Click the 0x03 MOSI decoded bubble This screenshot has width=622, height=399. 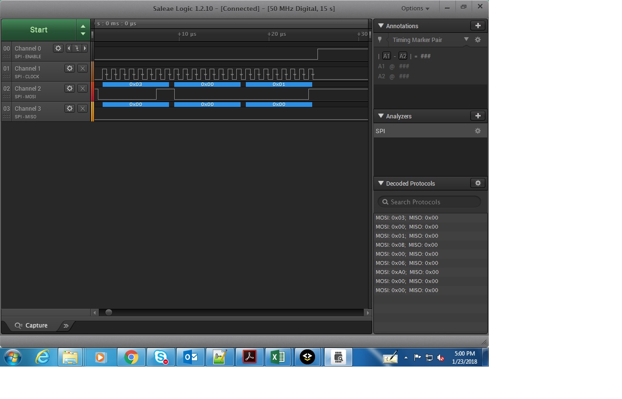pyautogui.click(x=136, y=84)
